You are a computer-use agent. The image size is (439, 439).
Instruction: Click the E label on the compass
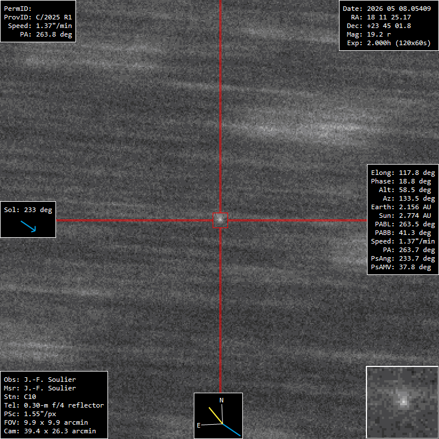point(198,425)
